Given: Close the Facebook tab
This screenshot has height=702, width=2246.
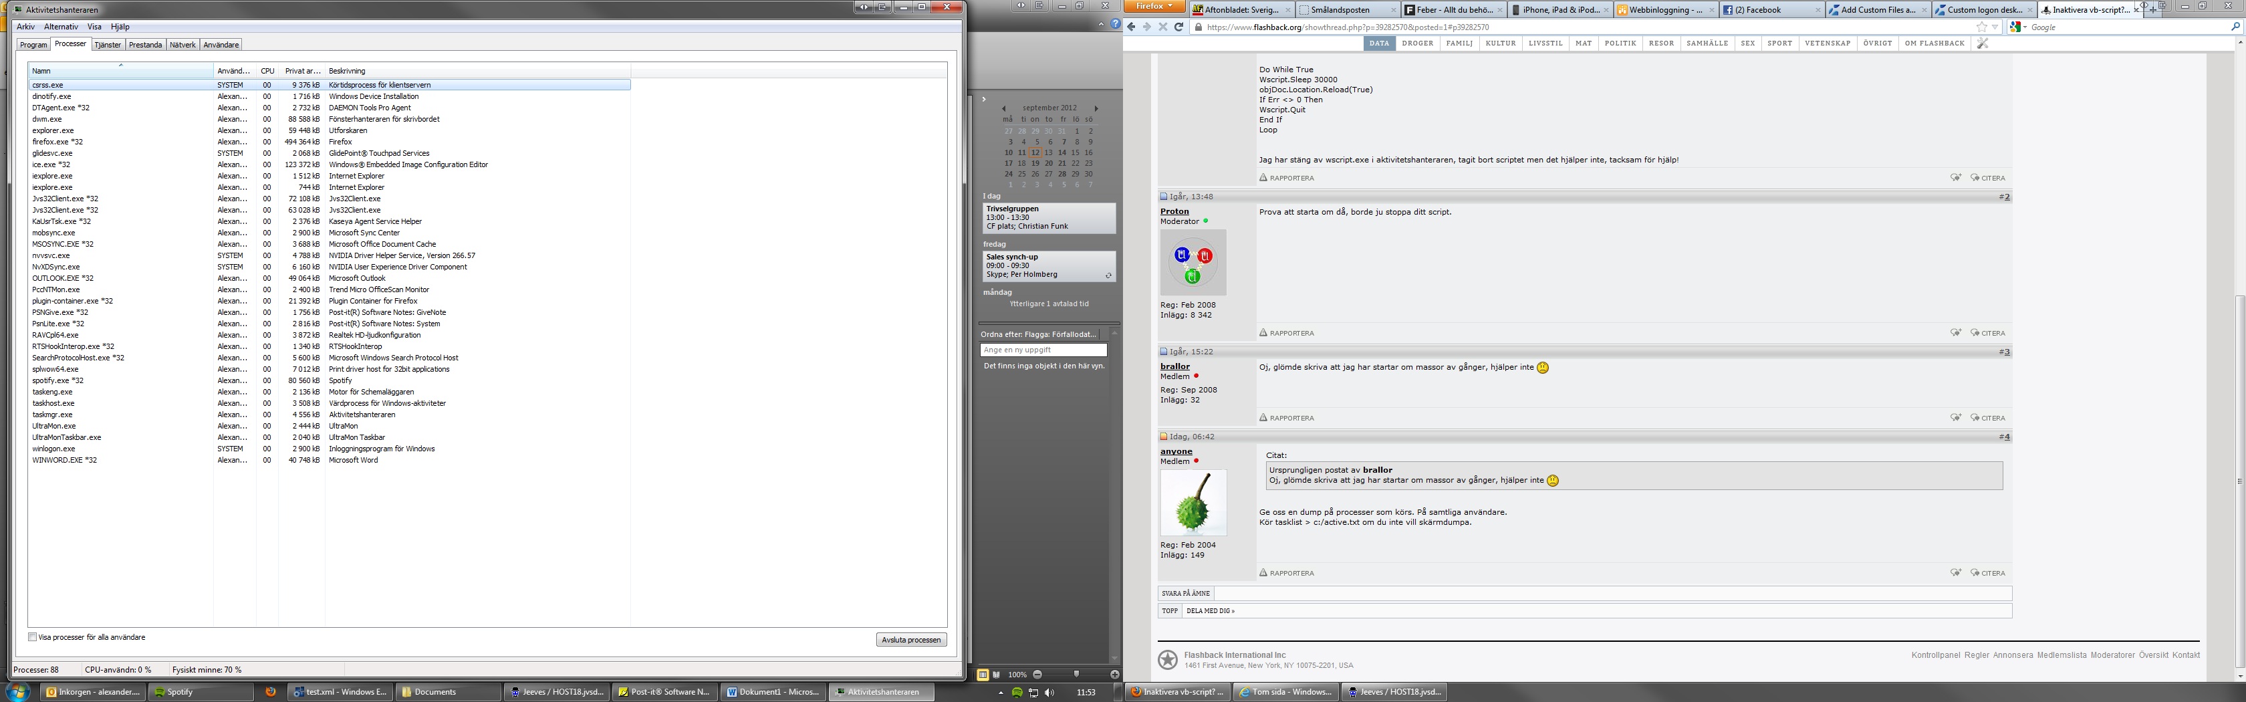Looking at the screenshot, I should point(1818,9).
